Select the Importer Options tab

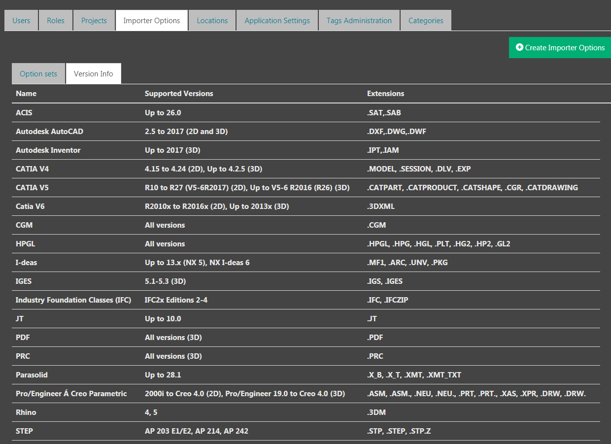click(x=152, y=21)
